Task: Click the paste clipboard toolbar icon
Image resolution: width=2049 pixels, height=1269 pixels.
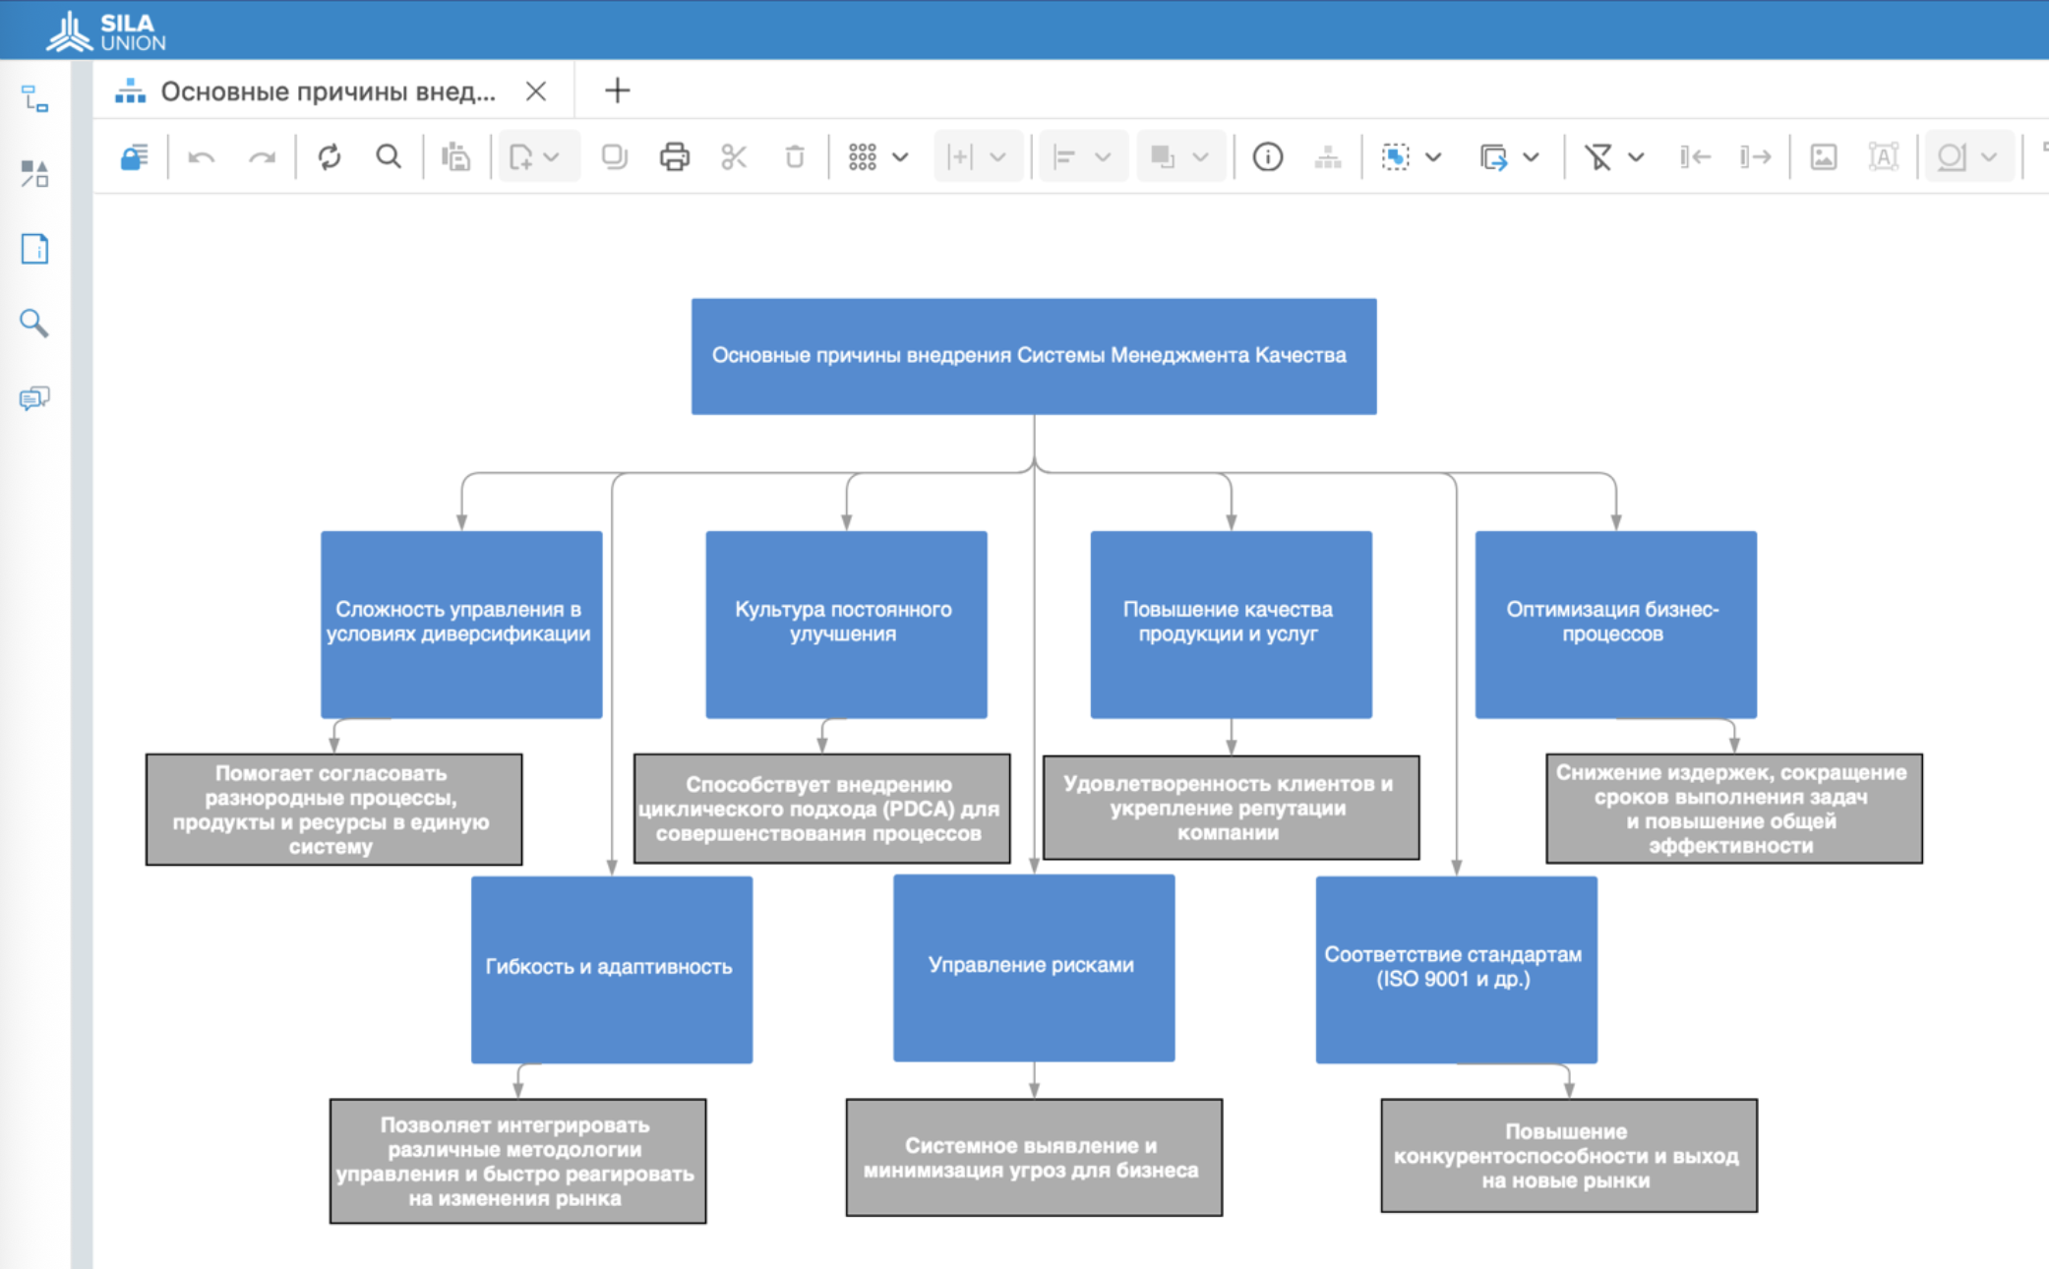Action: tap(455, 156)
